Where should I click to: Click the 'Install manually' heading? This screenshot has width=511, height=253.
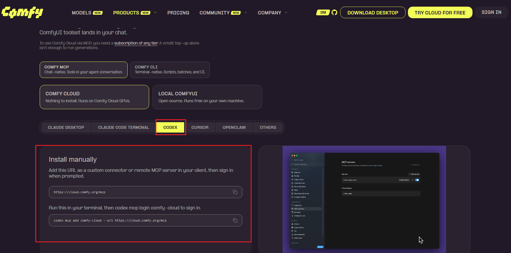point(73,159)
